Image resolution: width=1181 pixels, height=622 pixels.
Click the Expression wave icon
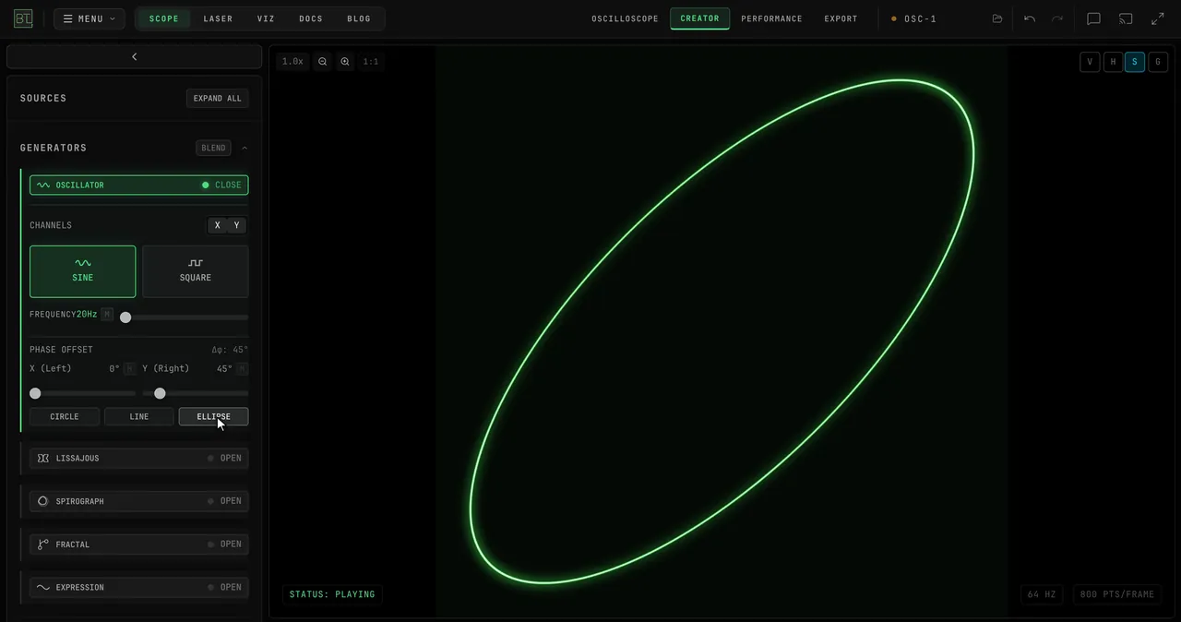click(x=43, y=587)
